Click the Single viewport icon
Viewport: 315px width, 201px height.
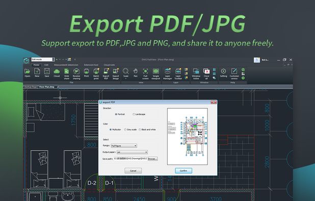point(156,71)
